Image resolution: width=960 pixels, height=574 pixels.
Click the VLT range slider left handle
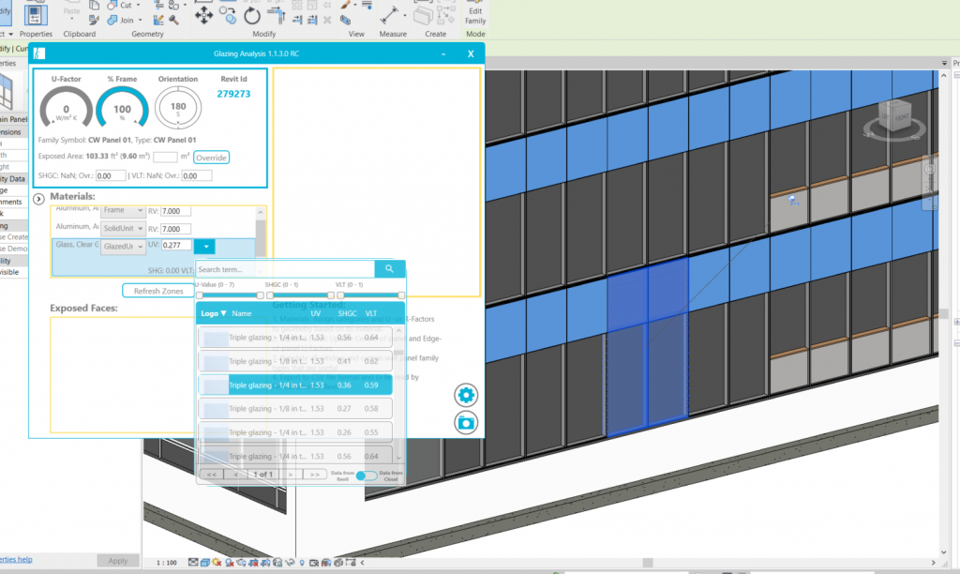point(340,295)
